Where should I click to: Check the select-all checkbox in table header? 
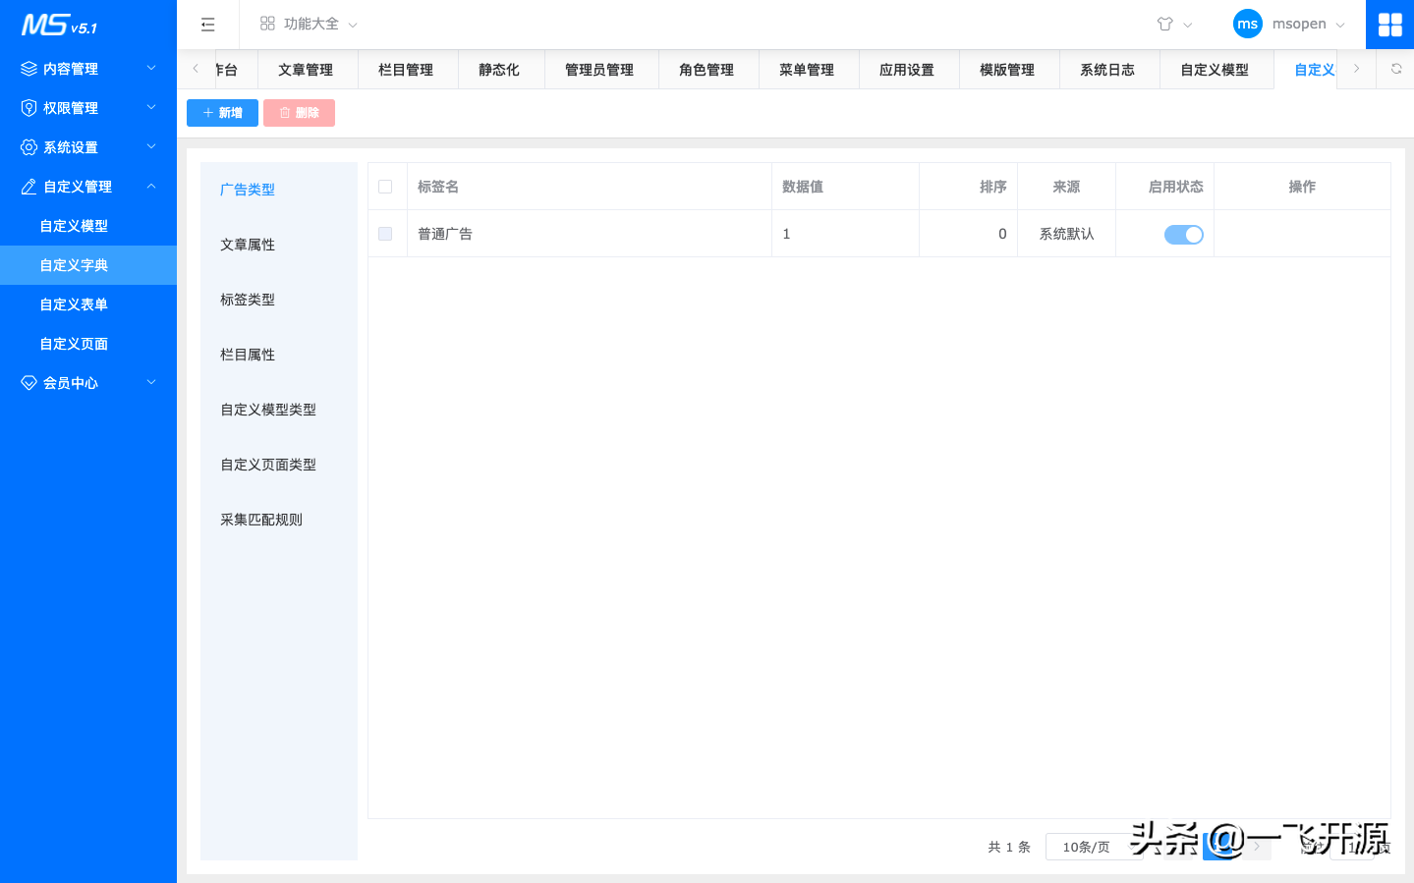pyautogui.click(x=384, y=186)
